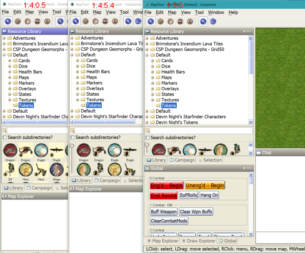The image size is (305, 253).
Task: Select the drawing tool in 1.4.0.5 window
Action: point(18,21)
